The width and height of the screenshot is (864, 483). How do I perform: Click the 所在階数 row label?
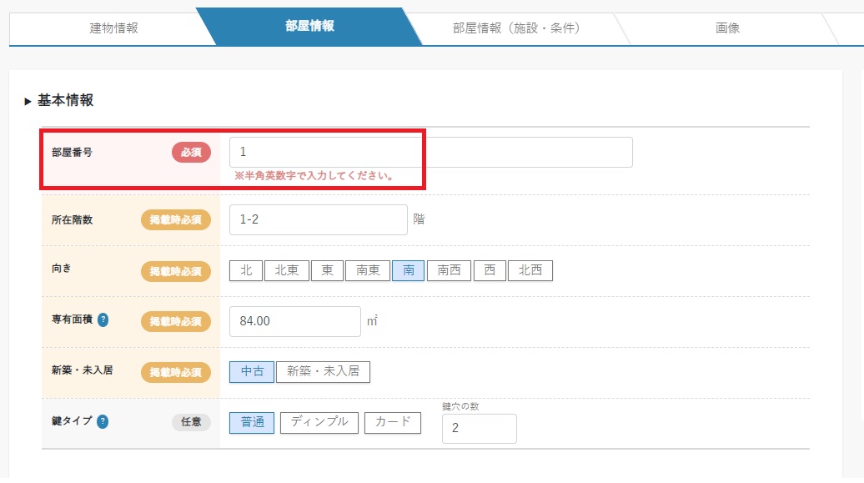[x=73, y=220]
